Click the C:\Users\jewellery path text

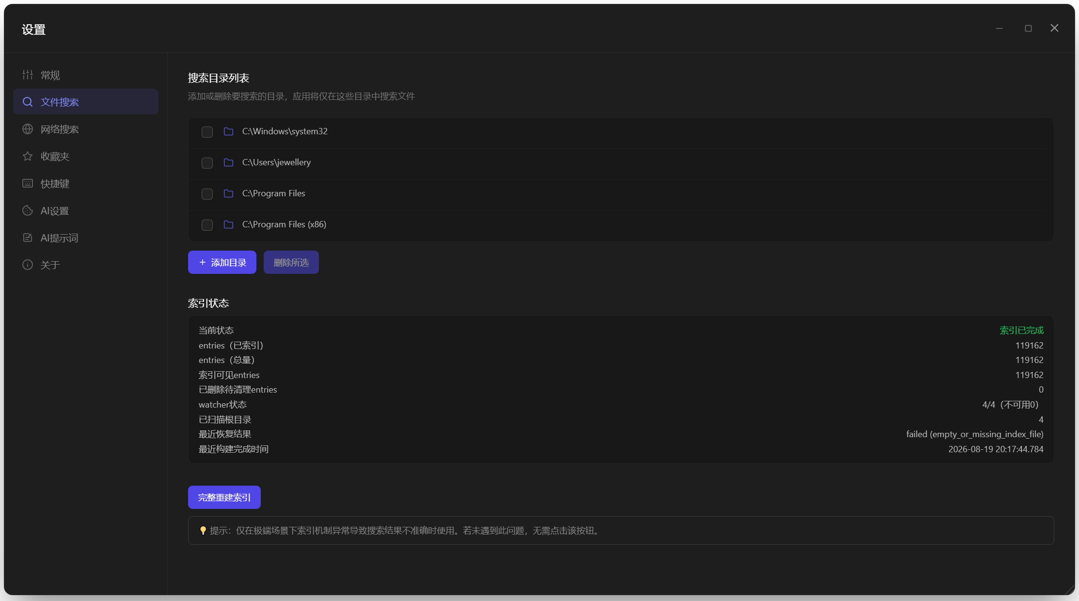[x=277, y=162]
